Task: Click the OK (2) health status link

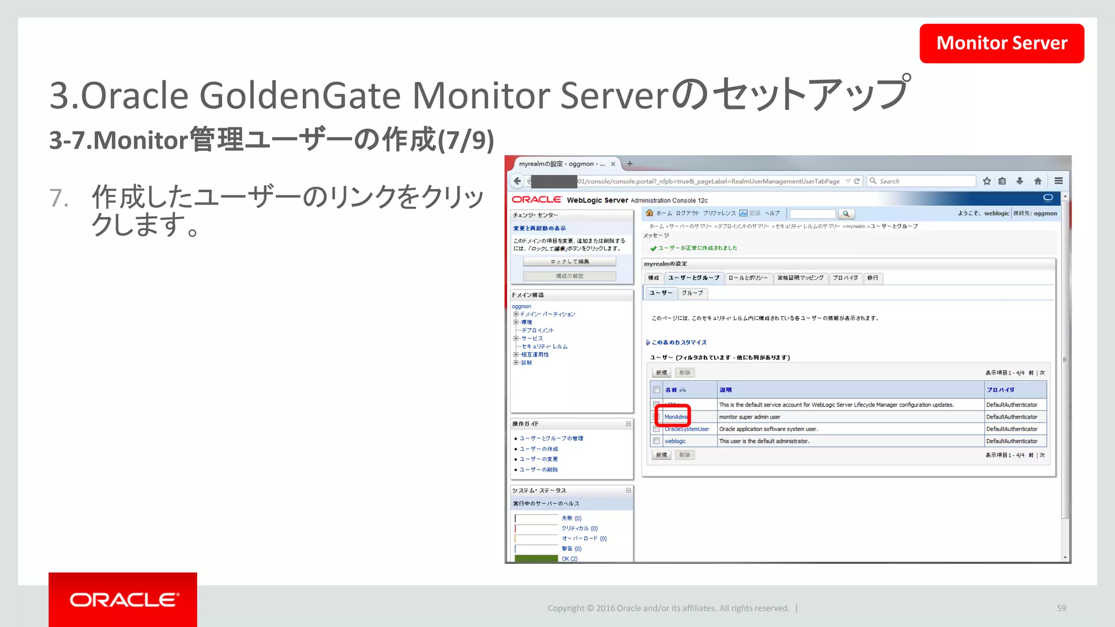Action: (x=569, y=558)
